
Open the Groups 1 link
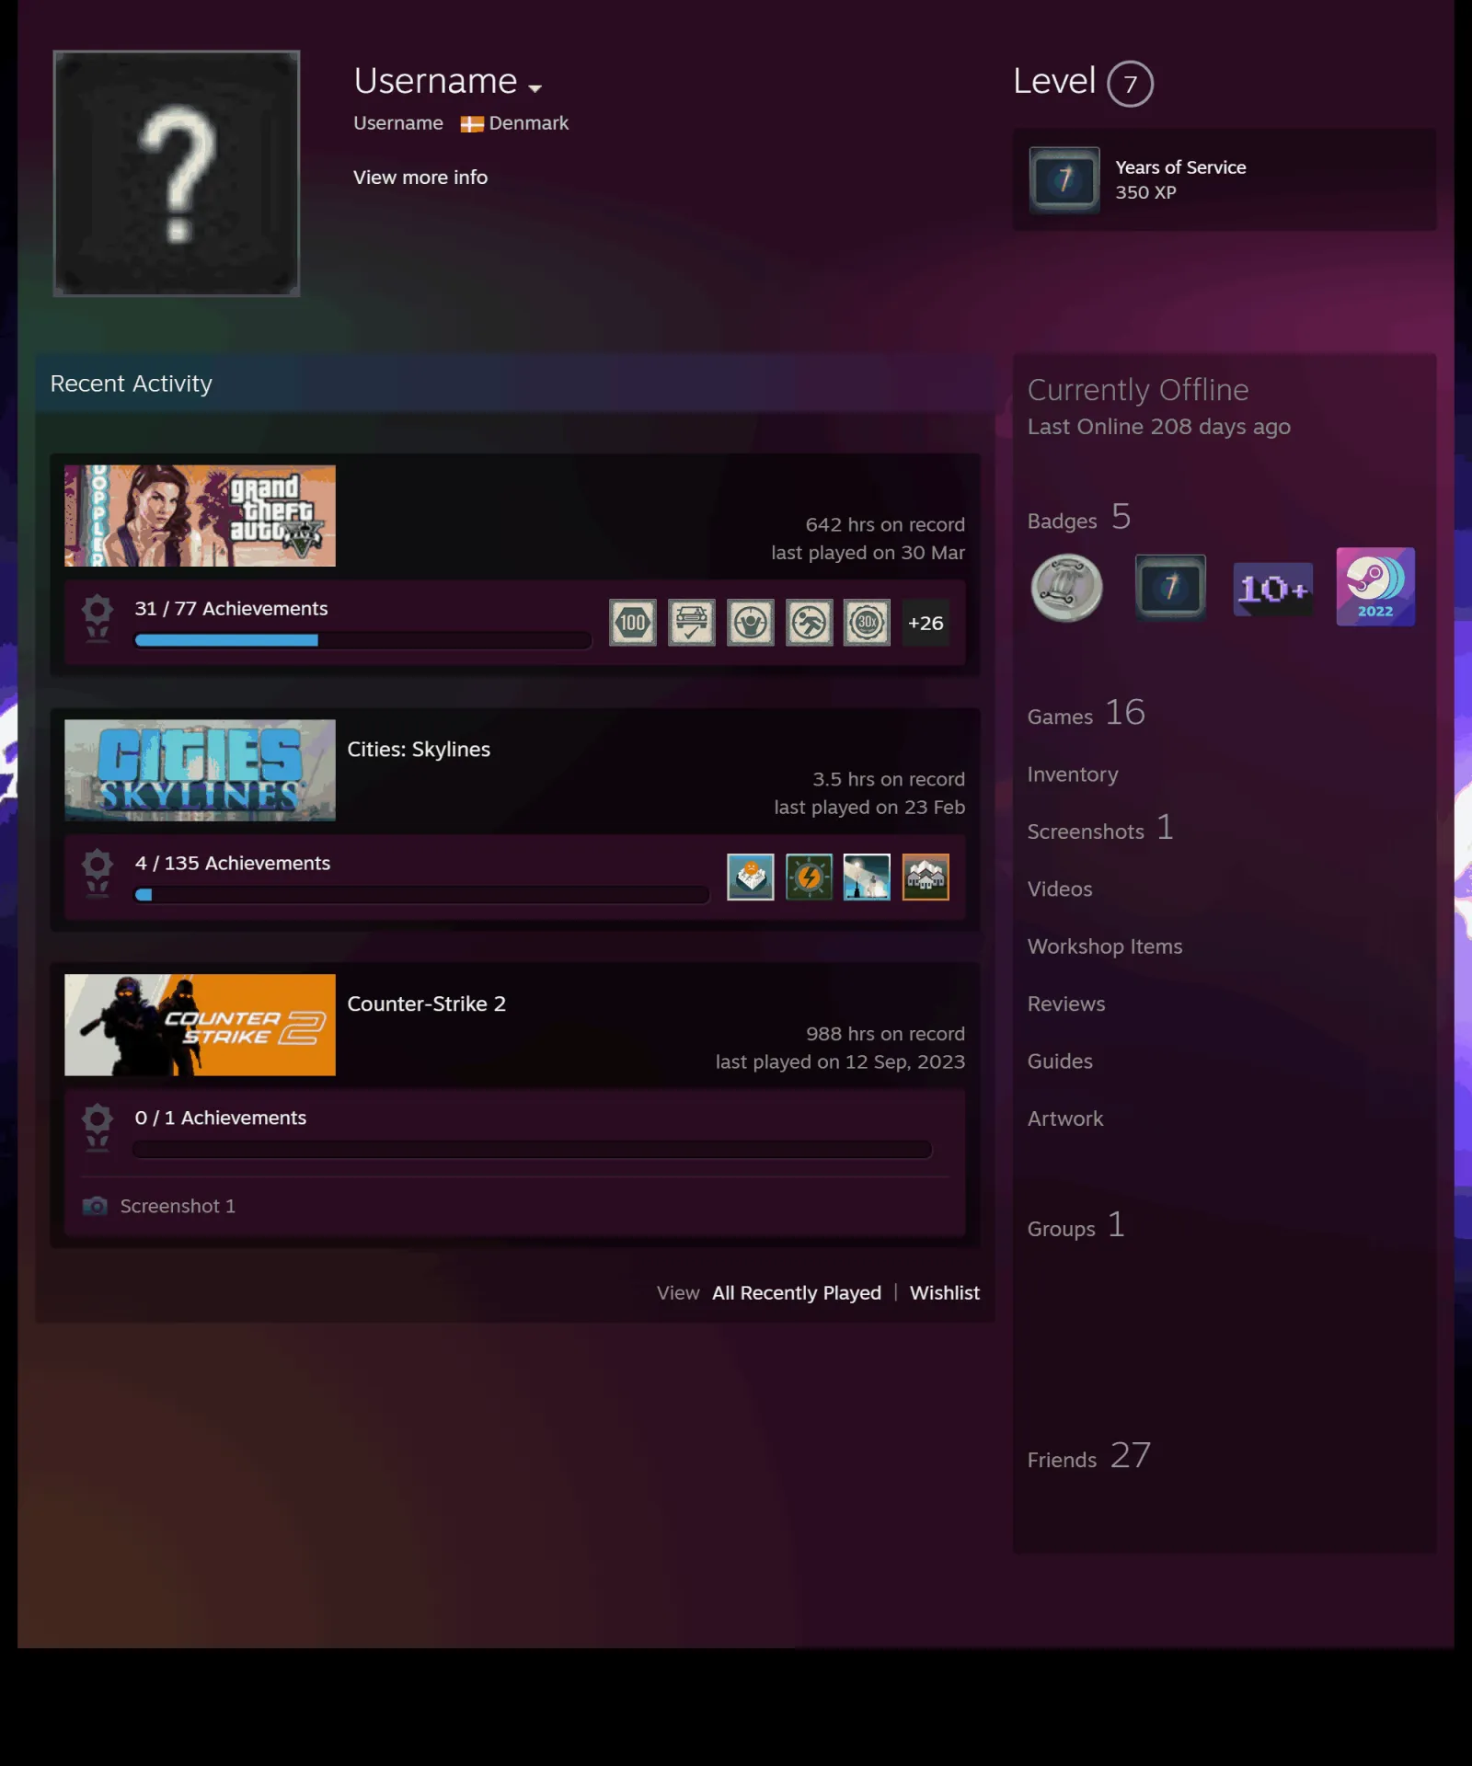click(x=1076, y=1227)
